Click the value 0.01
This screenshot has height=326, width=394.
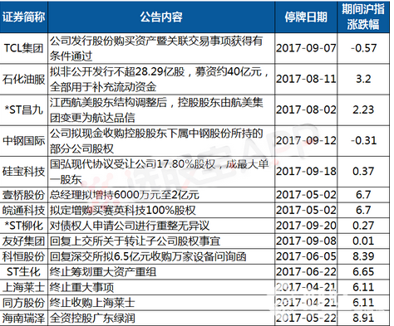[x=363, y=241]
